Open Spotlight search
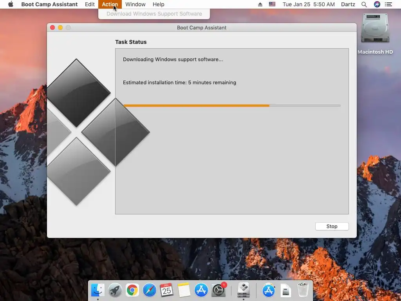The width and height of the screenshot is (401, 301). click(x=364, y=4)
